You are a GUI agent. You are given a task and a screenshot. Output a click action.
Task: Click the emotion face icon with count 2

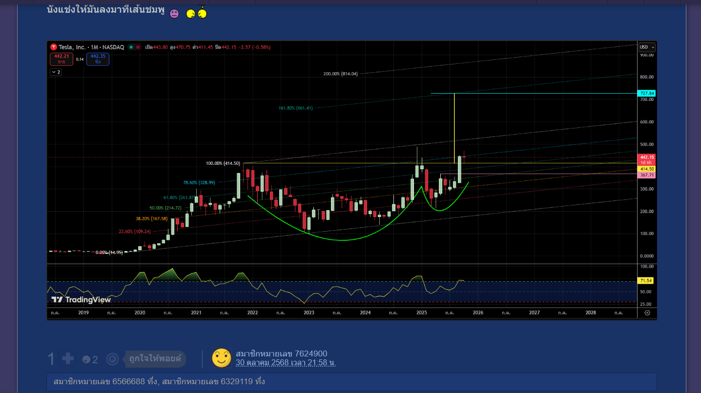[x=86, y=360]
